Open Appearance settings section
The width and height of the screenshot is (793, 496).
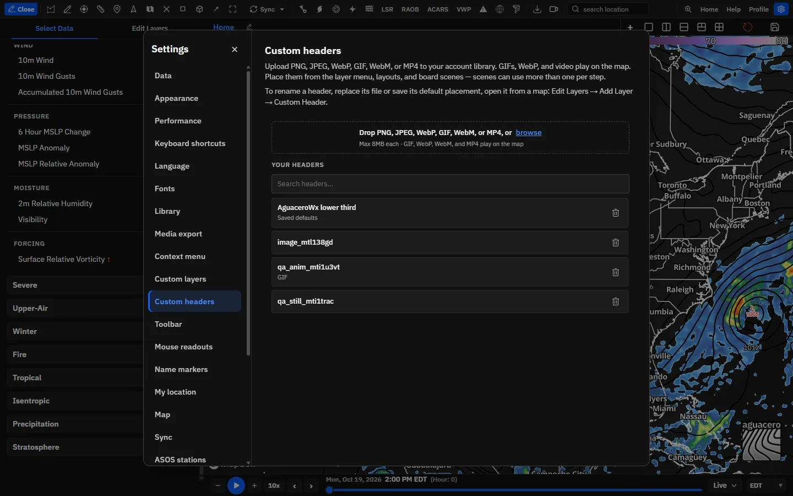coord(195,98)
